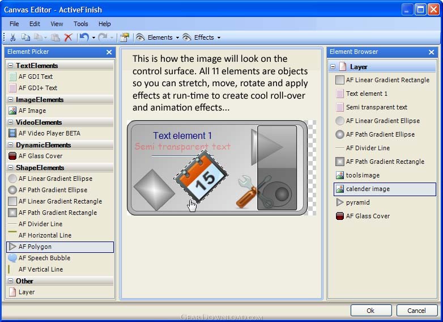Viewport: 443px width, 322px height.
Task: Pick AF Path Gradient Rectangle in Element Picker
Action: point(60,213)
